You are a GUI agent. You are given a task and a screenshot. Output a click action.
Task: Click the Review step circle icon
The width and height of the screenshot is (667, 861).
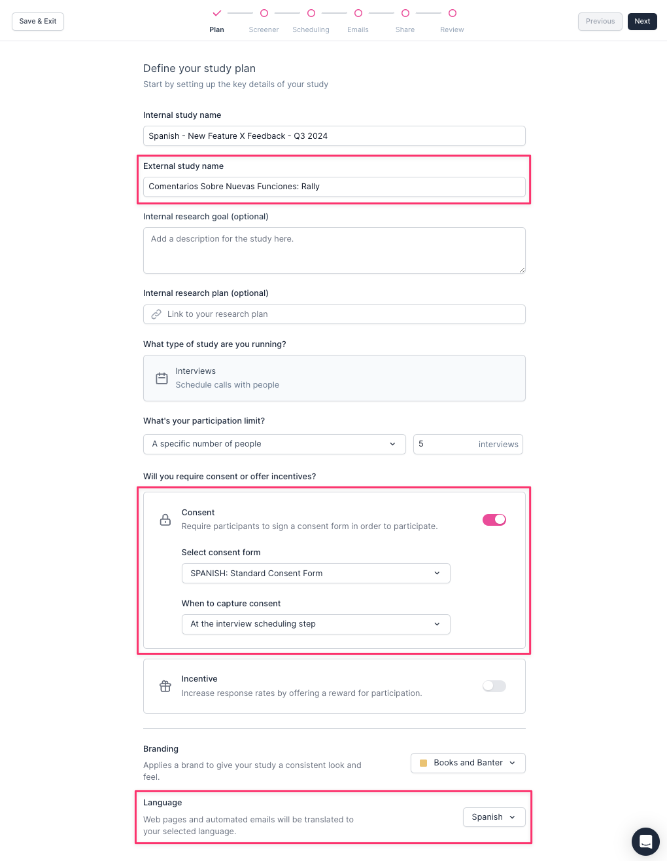click(x=453, y=13)
